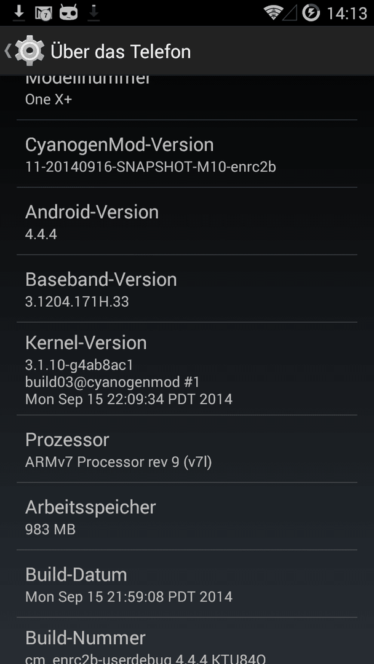Image resolution: width=374 pixels, height=664 pixels.
Task: Open the Gmail notification icon
Action: (x=43, y=14)
